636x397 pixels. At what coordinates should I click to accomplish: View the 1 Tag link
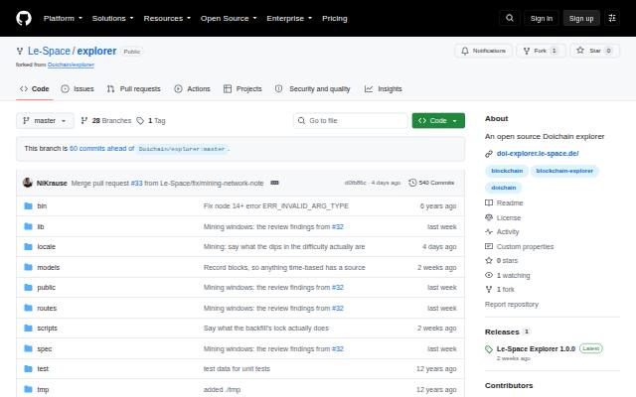tap(151, 121)
